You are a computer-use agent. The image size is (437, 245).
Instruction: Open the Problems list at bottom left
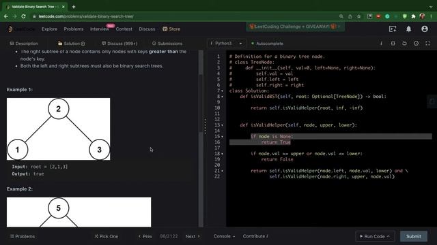click(23, 236)
